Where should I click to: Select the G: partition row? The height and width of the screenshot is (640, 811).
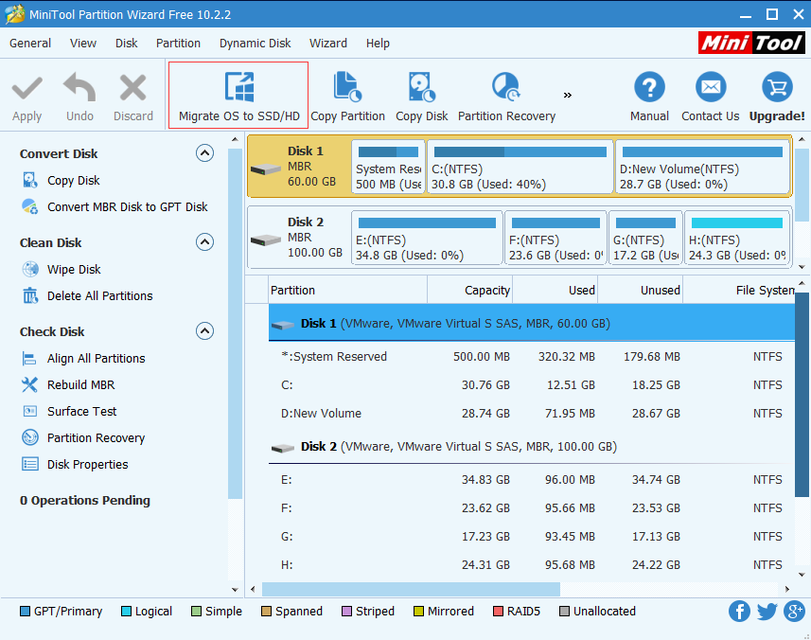532,537
